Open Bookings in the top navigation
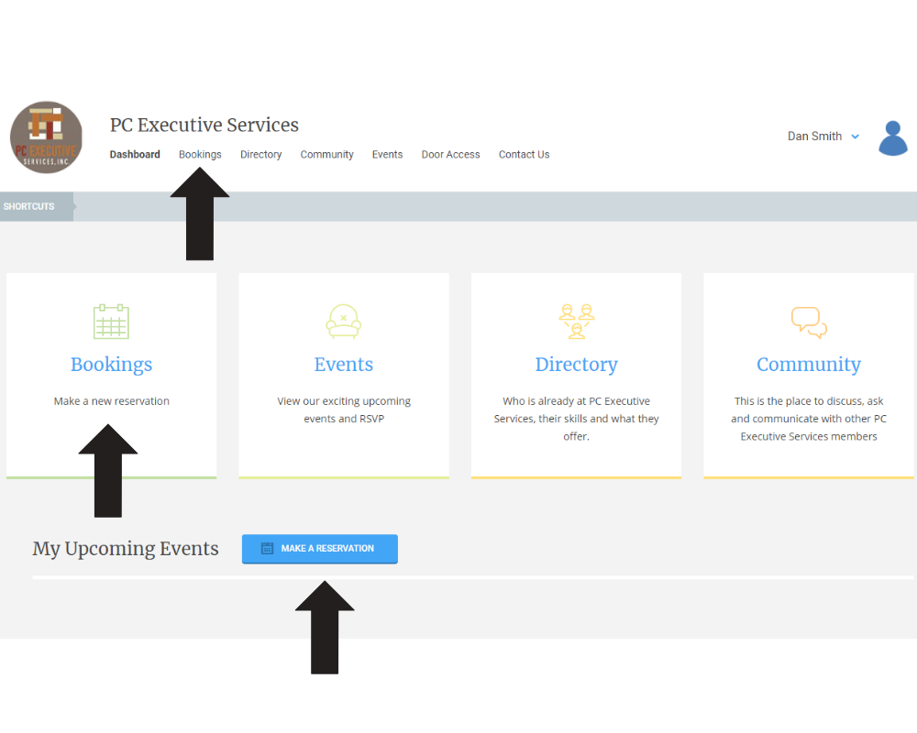 pyautogui.click(x=200, y=154)
